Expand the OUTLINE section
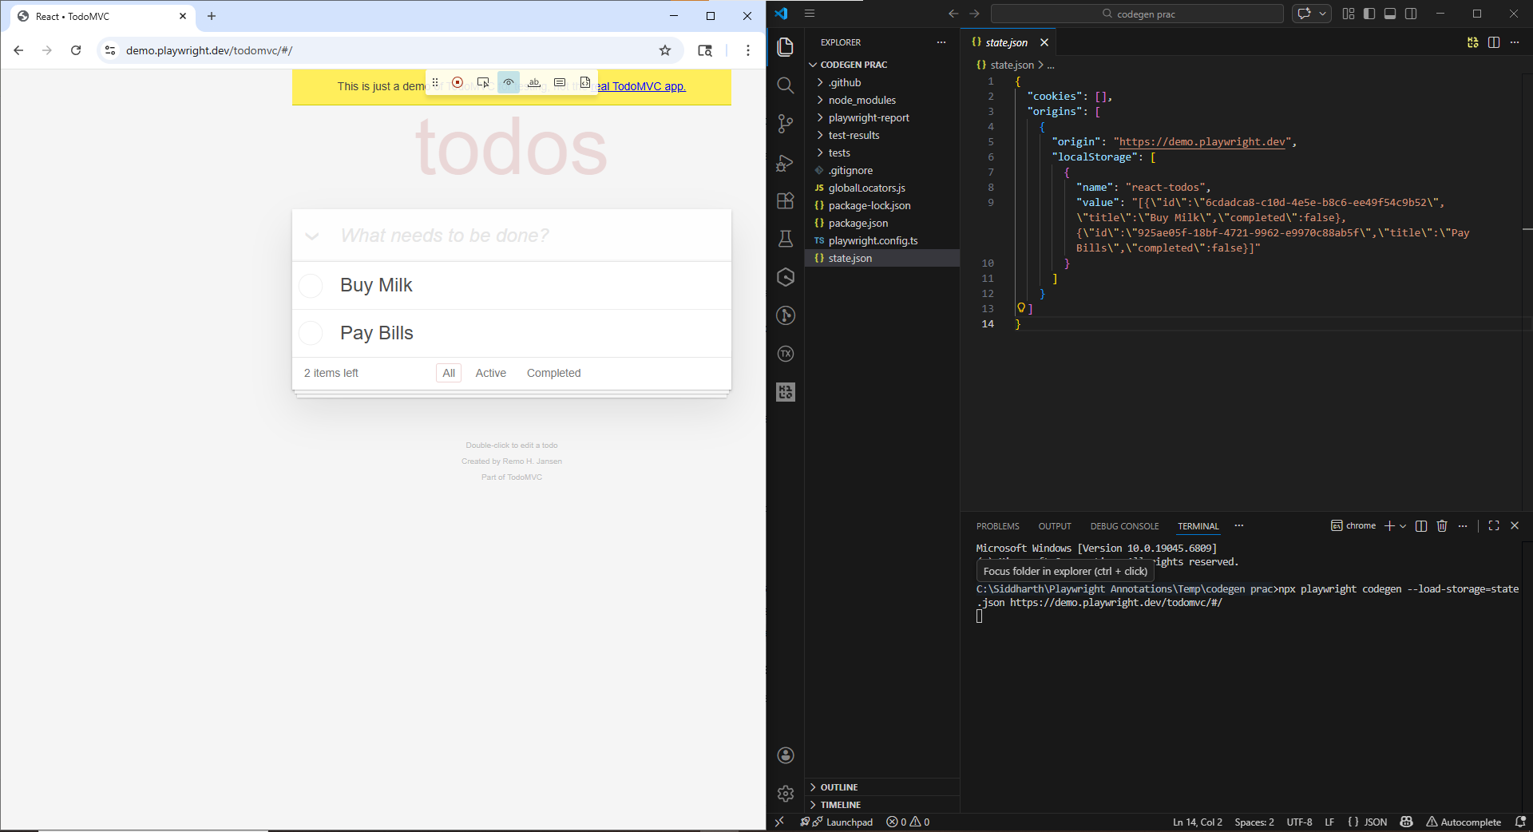Screen dimensions: 1533x832 coord(838,787)
